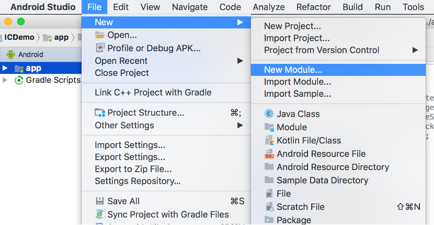434x225 pixels.
Task: Click the Android Resource Directory folder icon
Action: [x=269, y=166]
